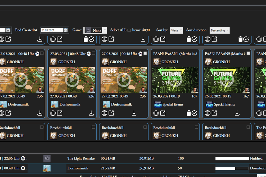Open external-link icon on fully visible unticked Dorfromantik card
The height and width of the screenshot is (177, 266).
tap(60, 113)
